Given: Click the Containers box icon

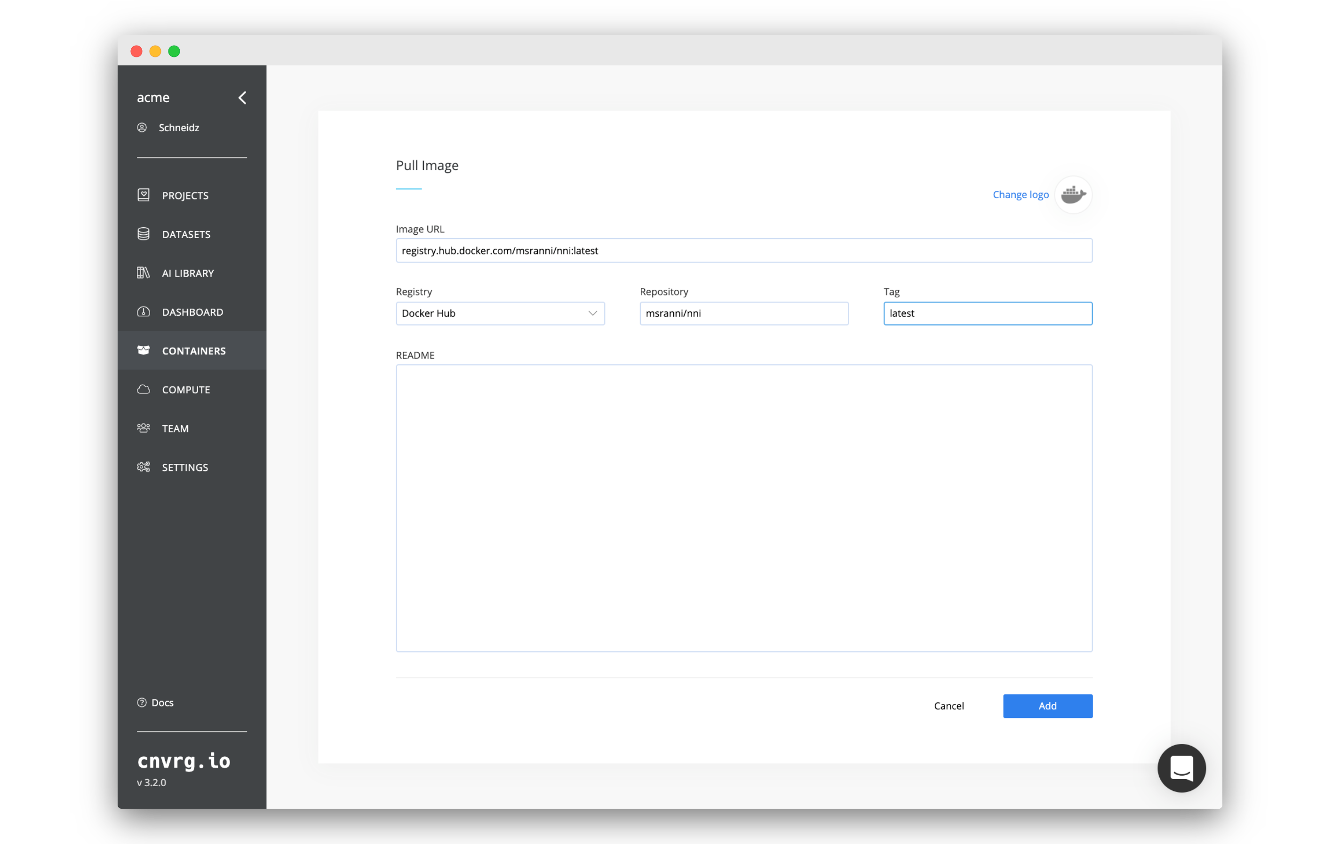Looking at the screenshot, I should pyautogui.click(x=144, y=350).
